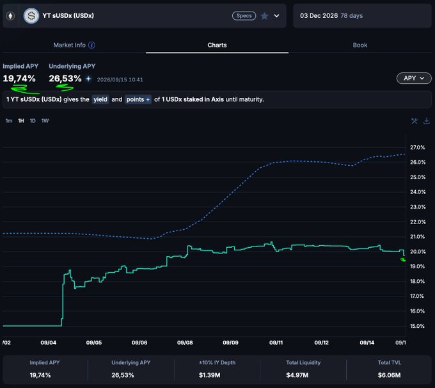This screenshot has height=388, width=435.
Task: Select the 1W chart interval
Action: tap(45, 121)
